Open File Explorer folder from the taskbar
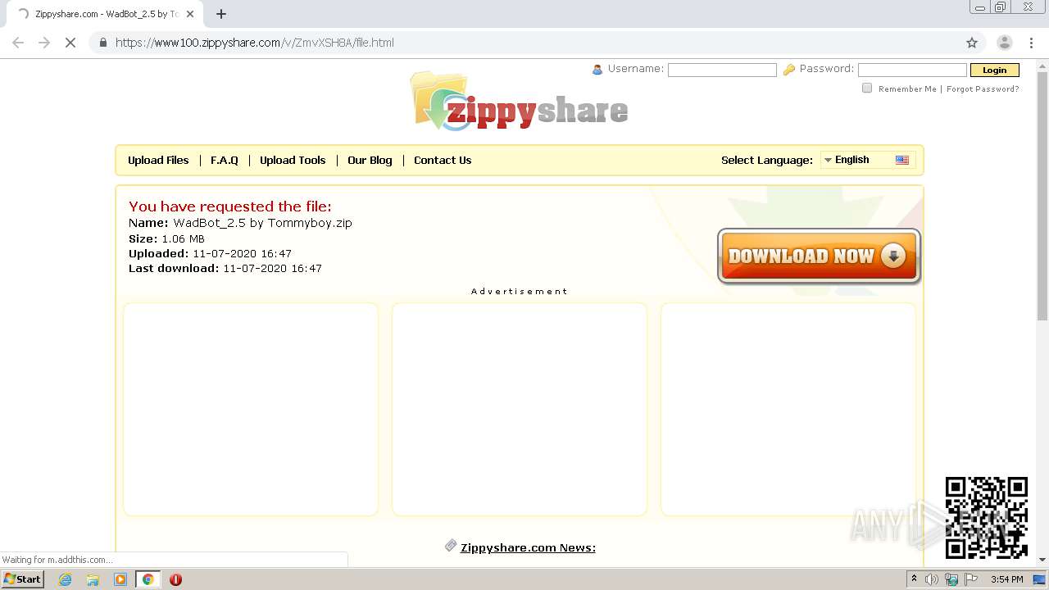 (x=93, y=579)
